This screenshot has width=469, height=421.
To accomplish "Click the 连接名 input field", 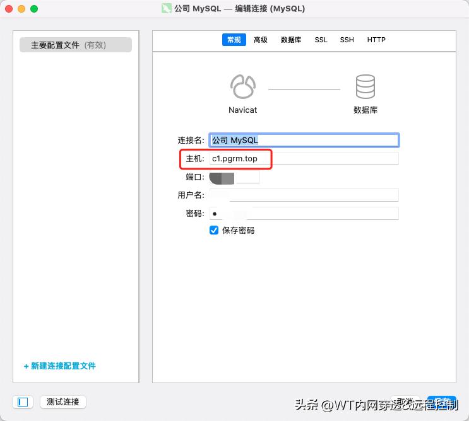I will tap(304, 140).
